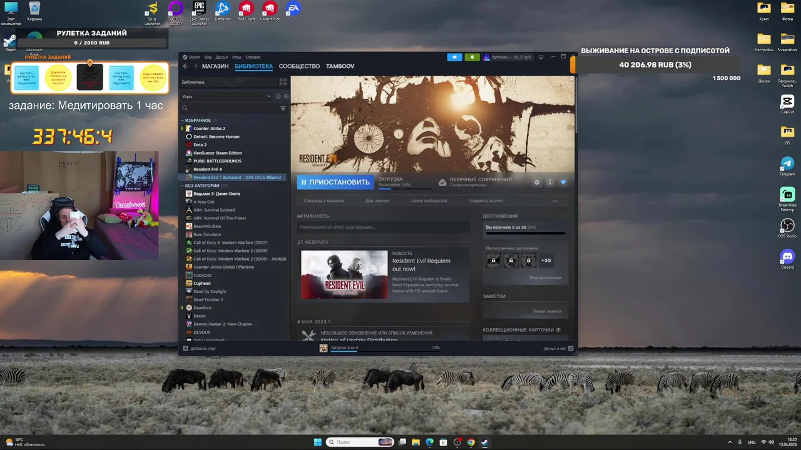Image resolution: width=801 pixels, height=450 pixels.
Task: Open Центр сообщества link
Action: click(x=429, y=201)
